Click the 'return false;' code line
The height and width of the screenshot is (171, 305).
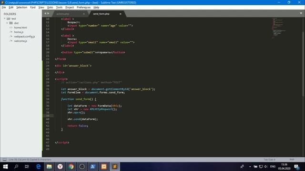tap(78, 126)
